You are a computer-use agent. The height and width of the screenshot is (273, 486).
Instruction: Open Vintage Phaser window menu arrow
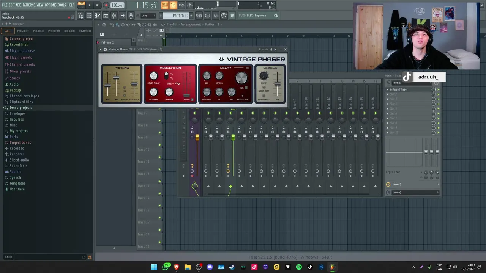tap(101, 49)
